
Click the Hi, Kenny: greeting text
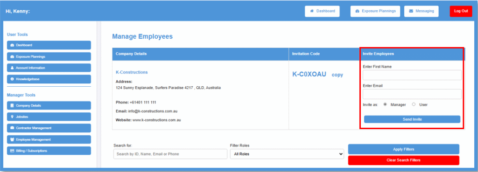click(18, 11)
